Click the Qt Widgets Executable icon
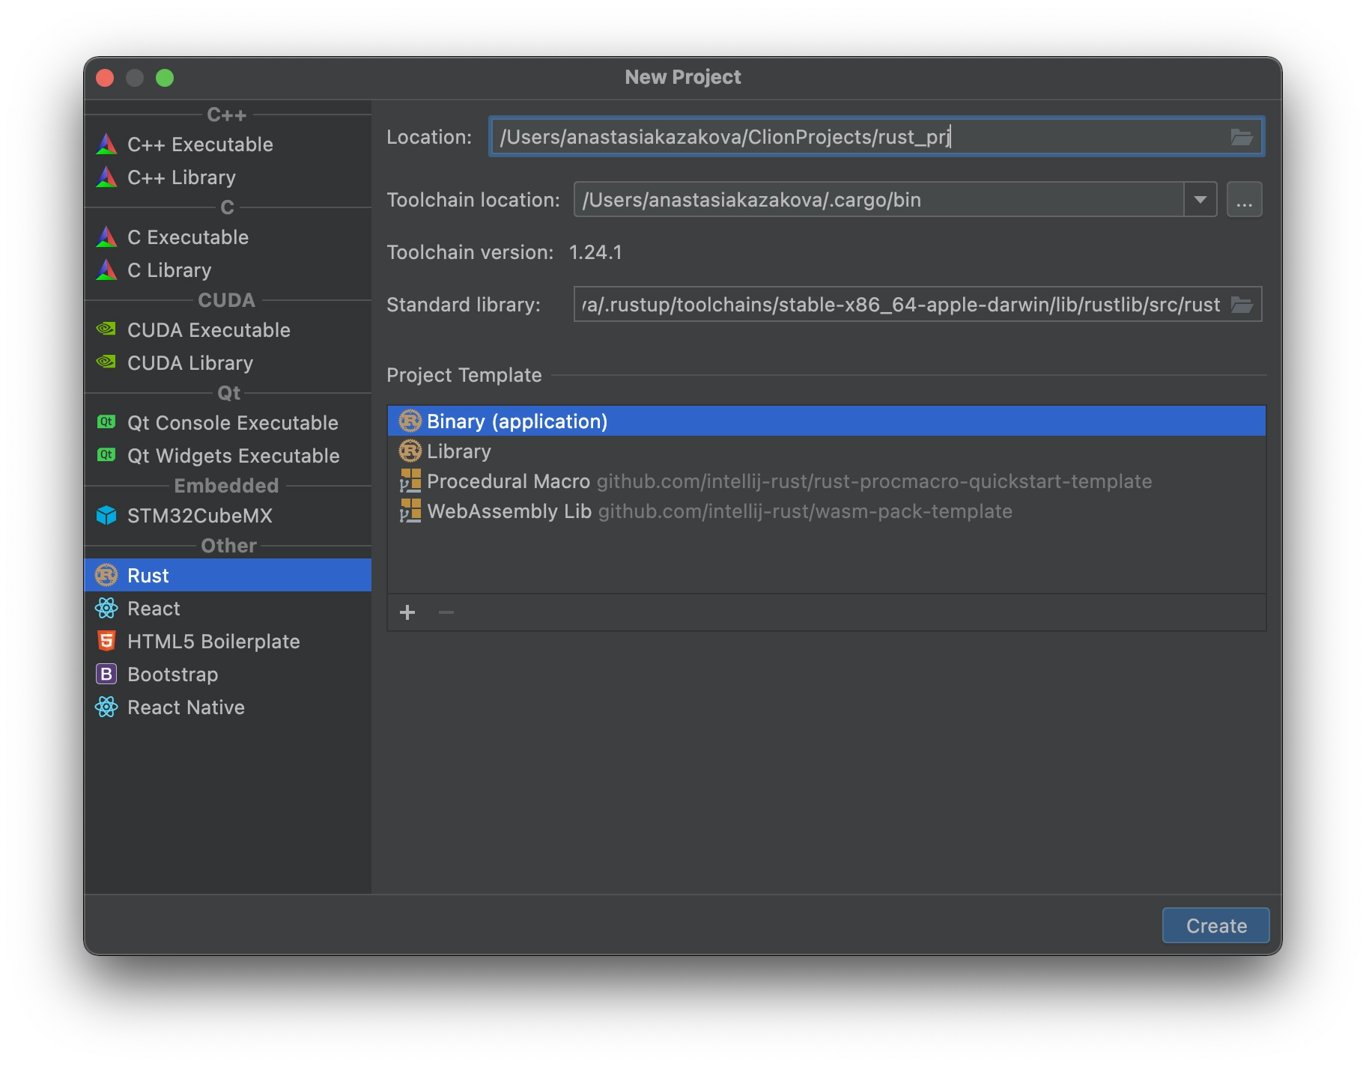 tap(106, 455)
